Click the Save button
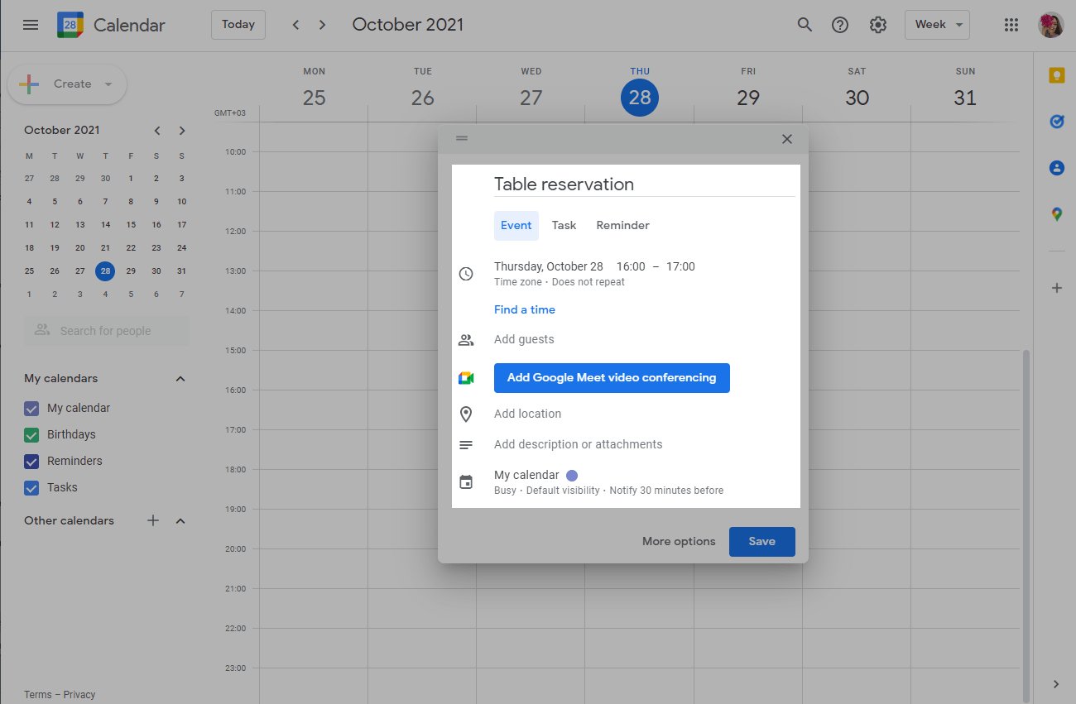 (x=761, y=542)
